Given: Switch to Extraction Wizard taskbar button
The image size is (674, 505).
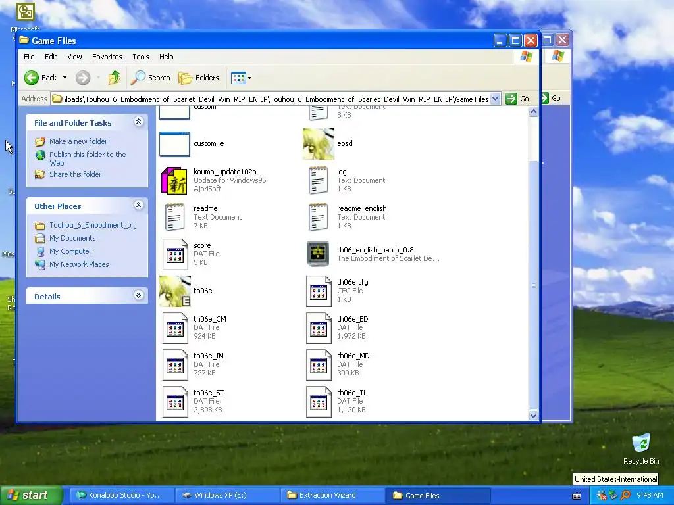Looking at the screenshot, I should point(332,496).
